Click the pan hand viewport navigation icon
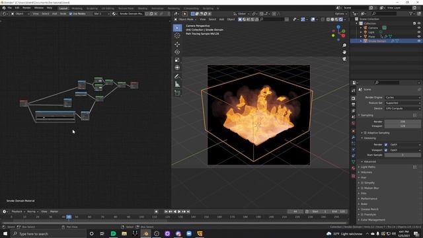423x238 pixels. tap(344, 52)
